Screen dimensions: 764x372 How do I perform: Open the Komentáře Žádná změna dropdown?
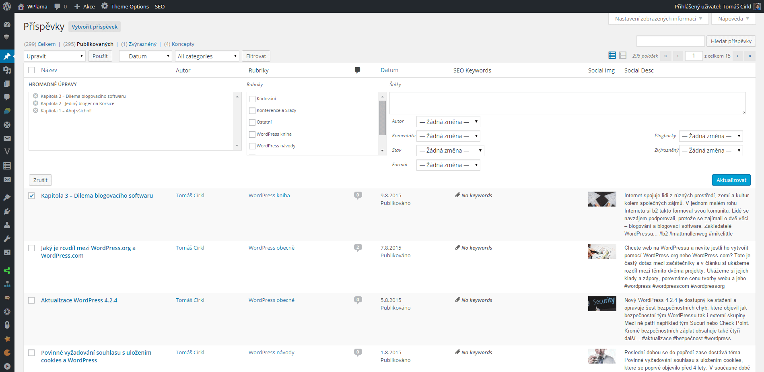[448, 136]
